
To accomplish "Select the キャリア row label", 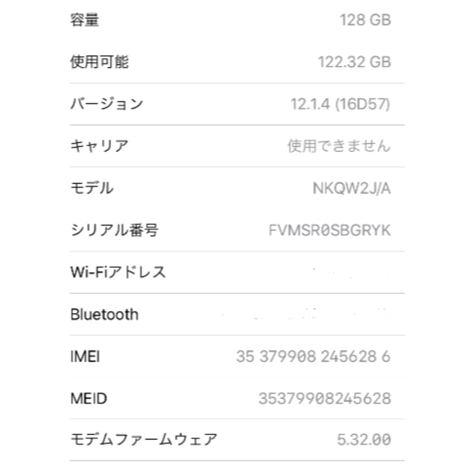I will tap(99, 146).
